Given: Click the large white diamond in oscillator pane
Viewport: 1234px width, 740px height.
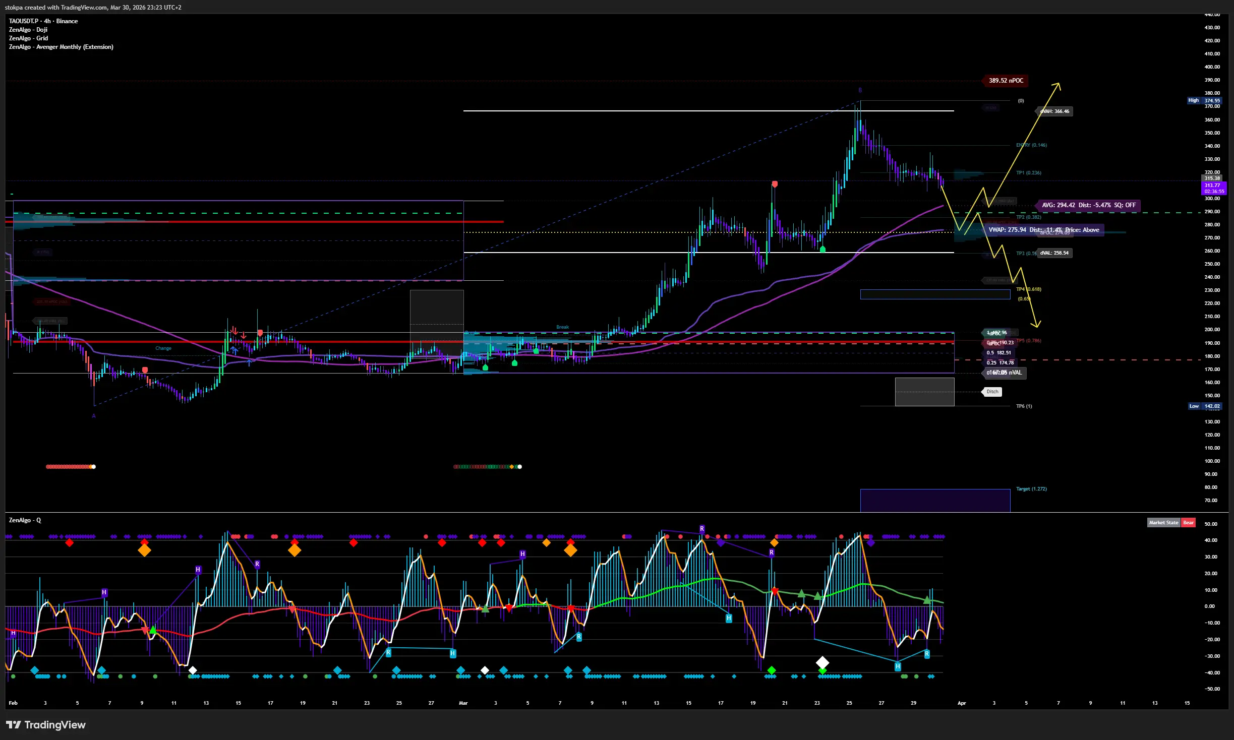Looking at the screenshot, I should click(x=822, y=662).
